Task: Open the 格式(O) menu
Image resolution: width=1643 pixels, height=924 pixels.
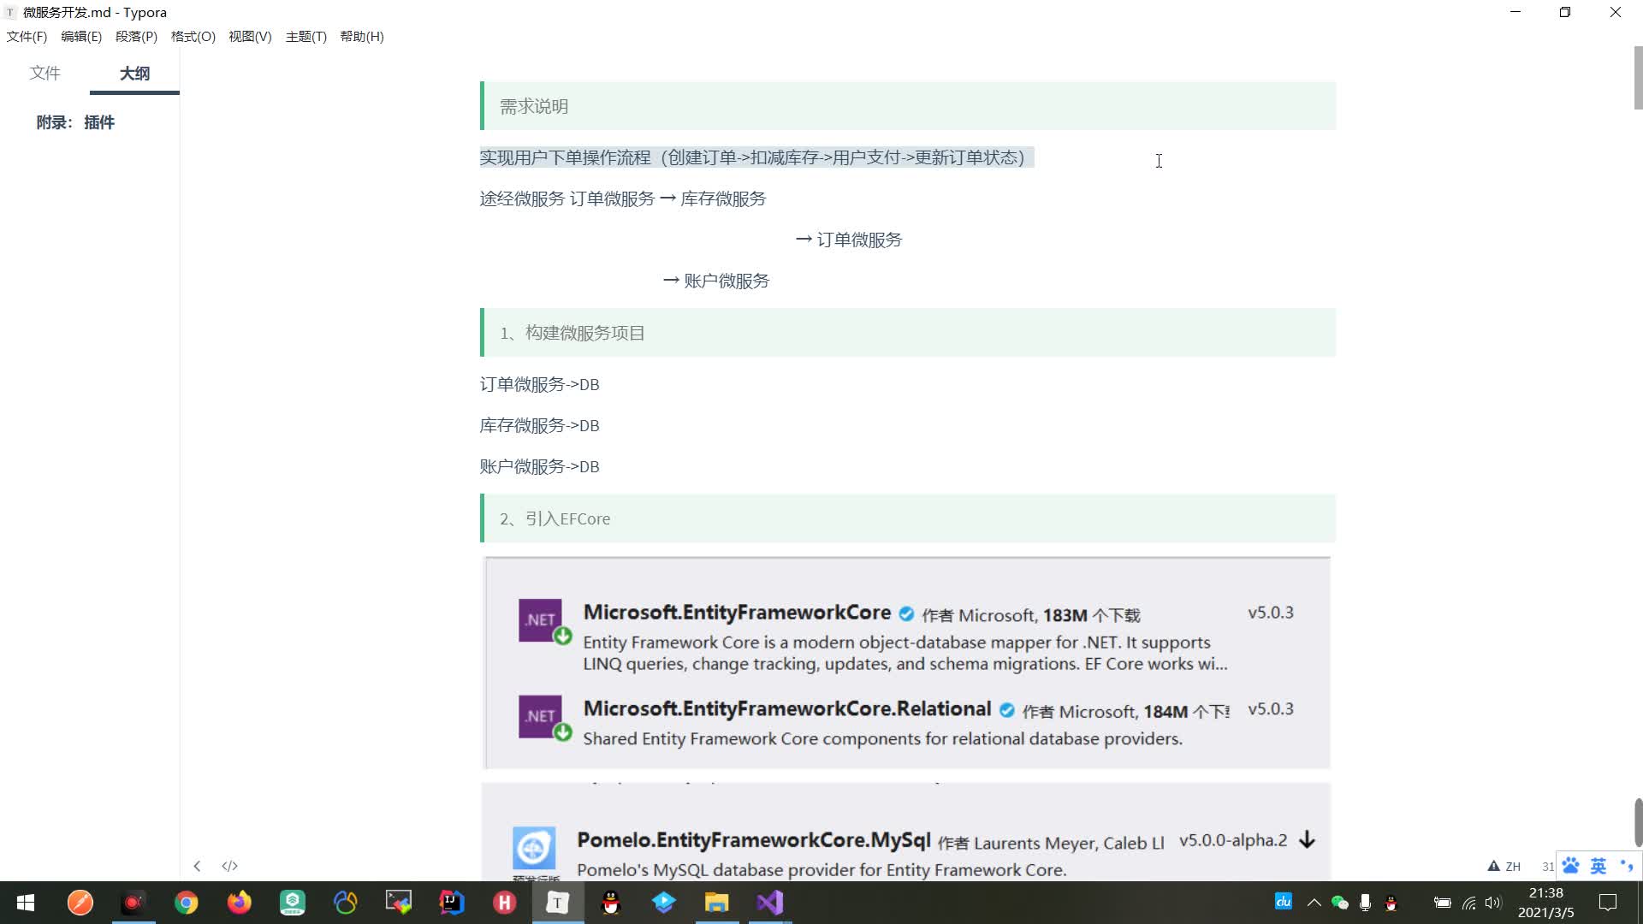Action: (193, 37)
